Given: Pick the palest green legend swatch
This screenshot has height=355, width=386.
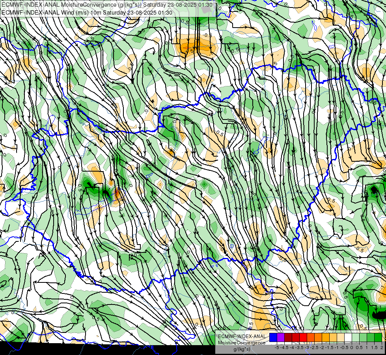Looking at the screenshot, I should click(356, 337).
